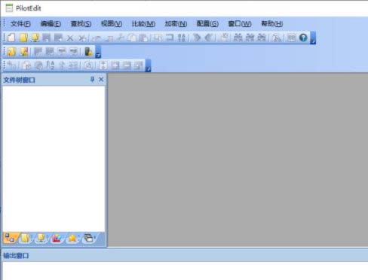Expand the main toolbar options arrow
The image size is (368, 280).
(313, 38)
